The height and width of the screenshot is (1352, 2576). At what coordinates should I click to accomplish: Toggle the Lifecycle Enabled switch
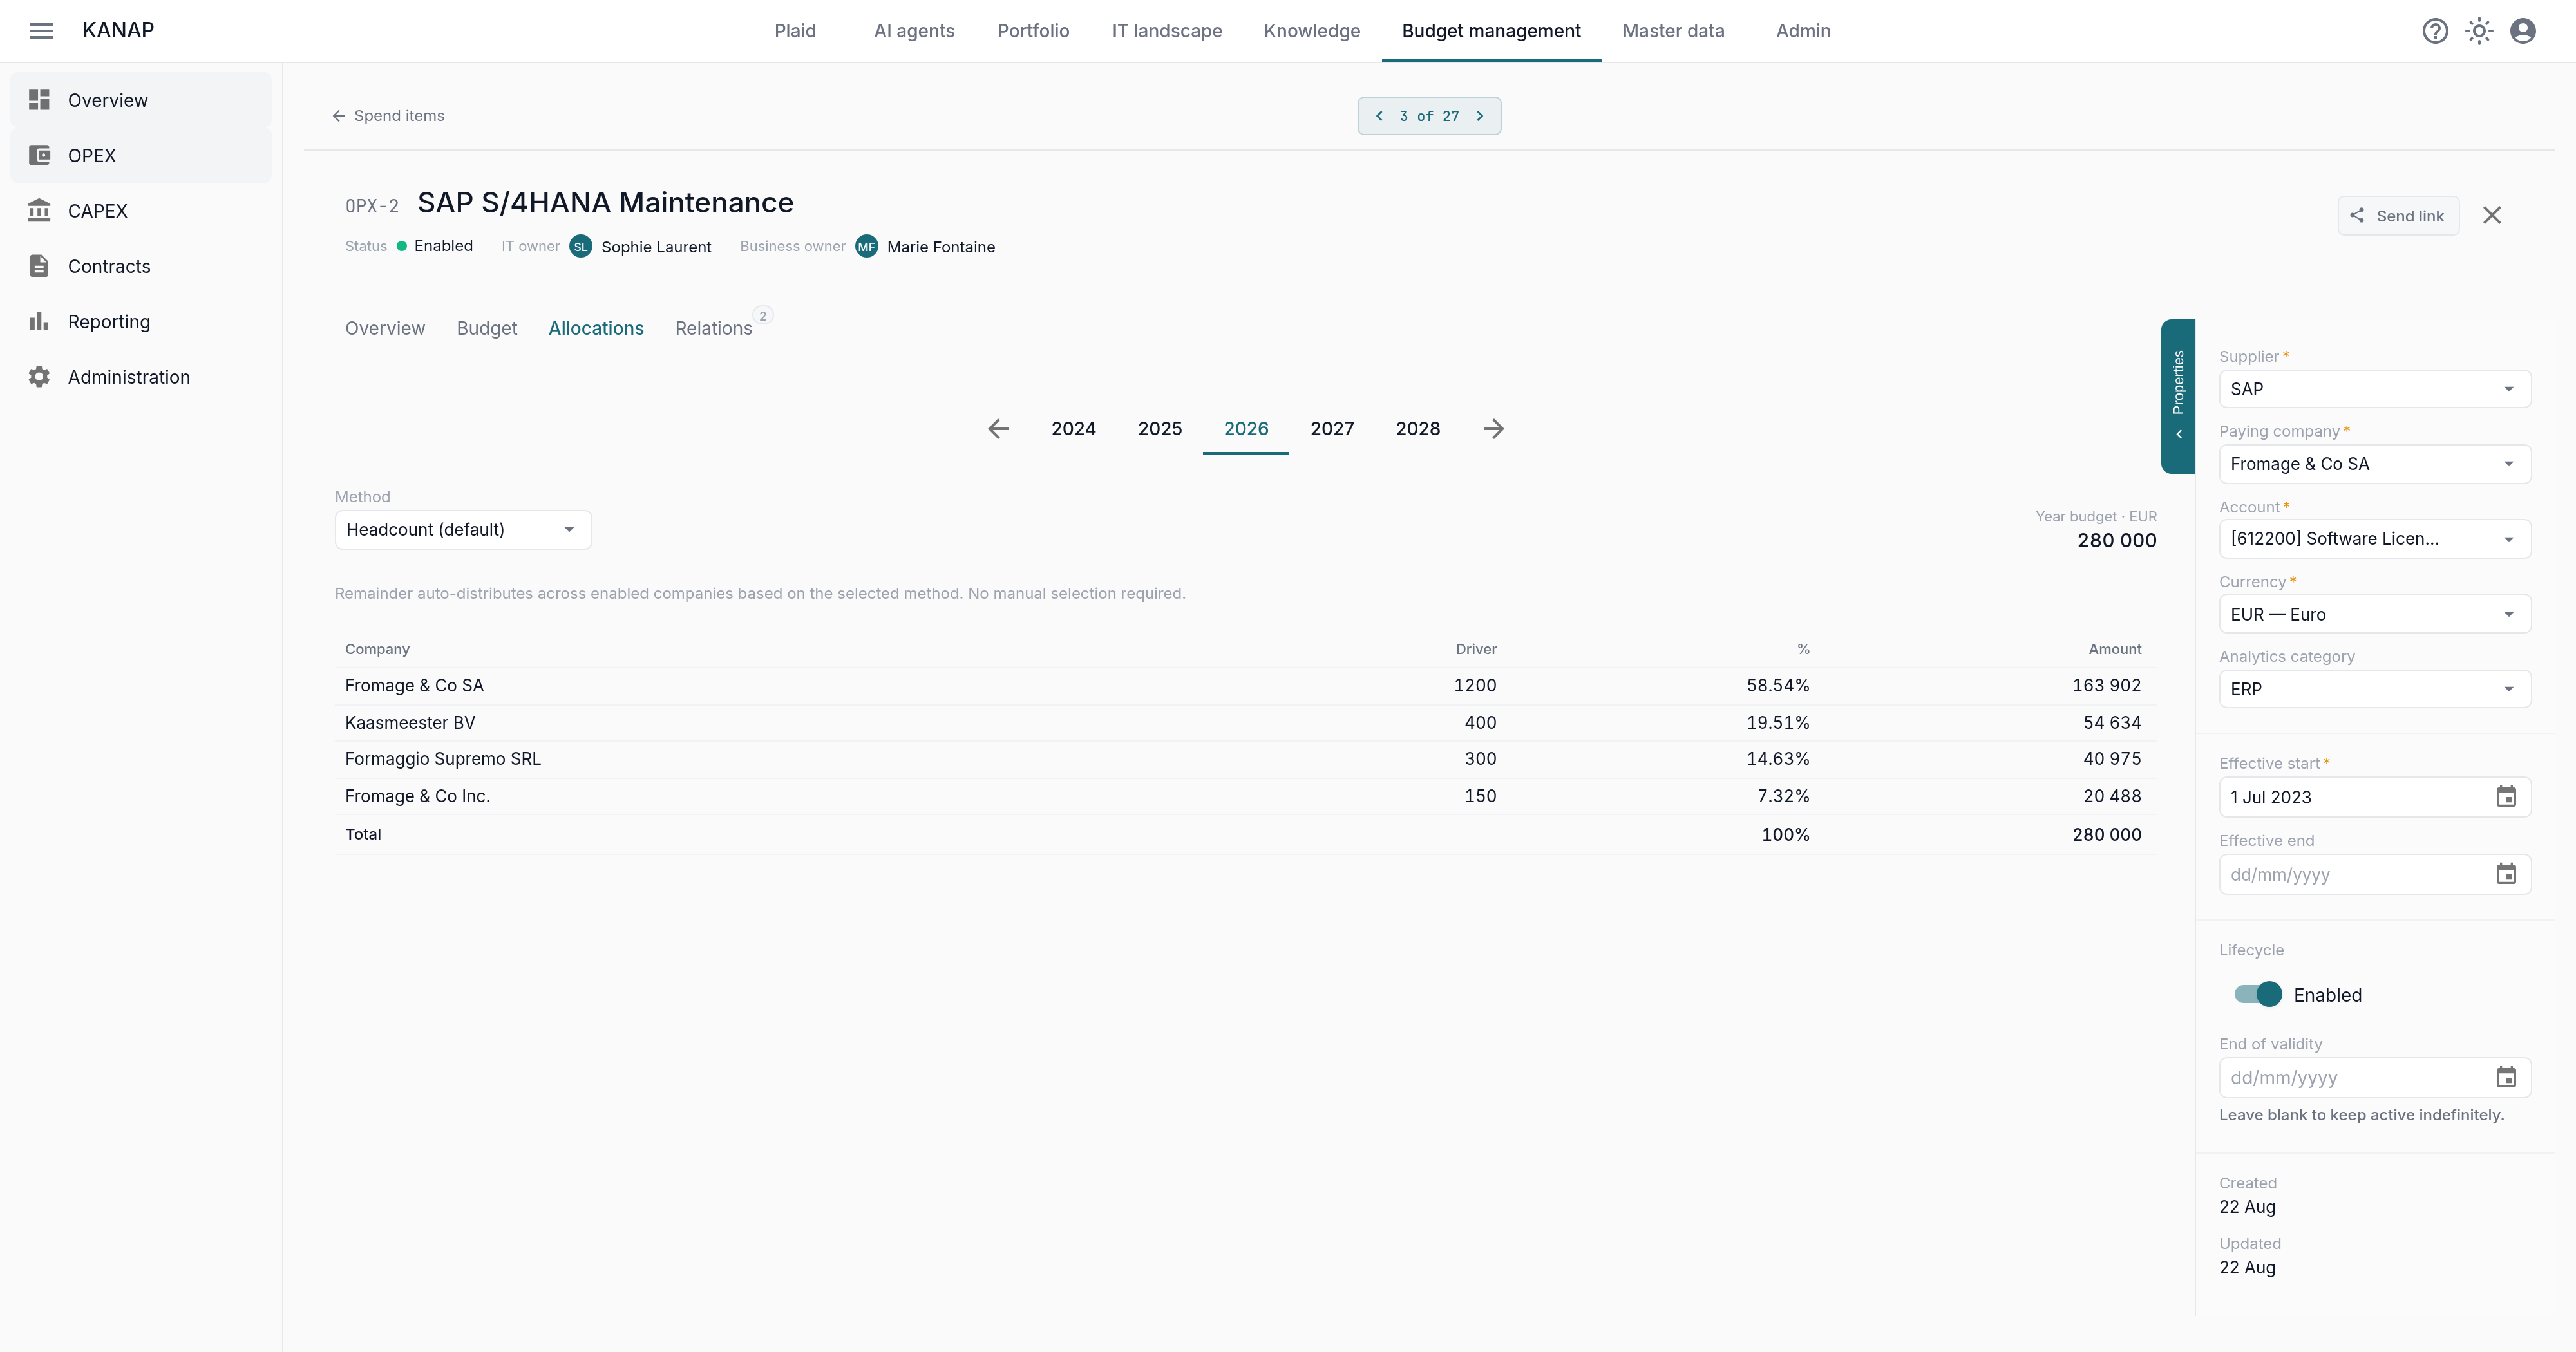point(2258,994)
